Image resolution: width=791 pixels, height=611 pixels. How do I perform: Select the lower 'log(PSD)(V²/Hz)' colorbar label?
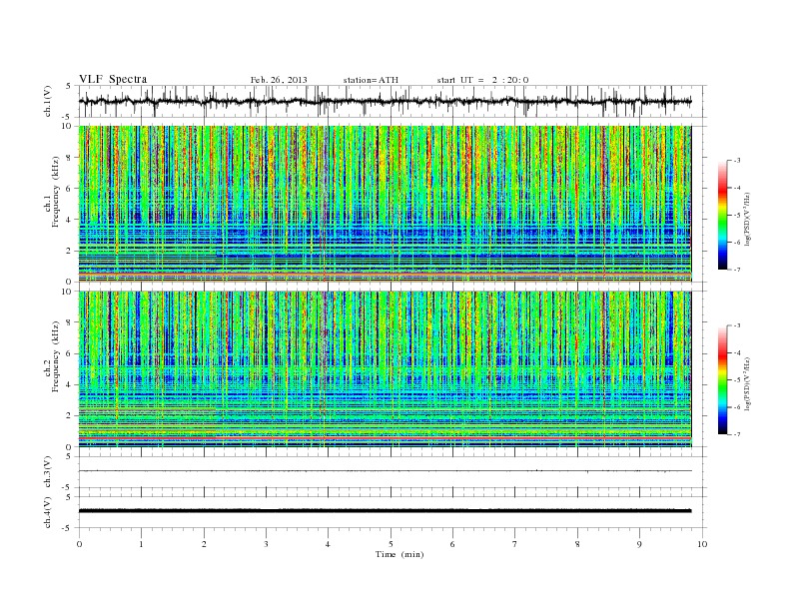(x=747, y=384)
